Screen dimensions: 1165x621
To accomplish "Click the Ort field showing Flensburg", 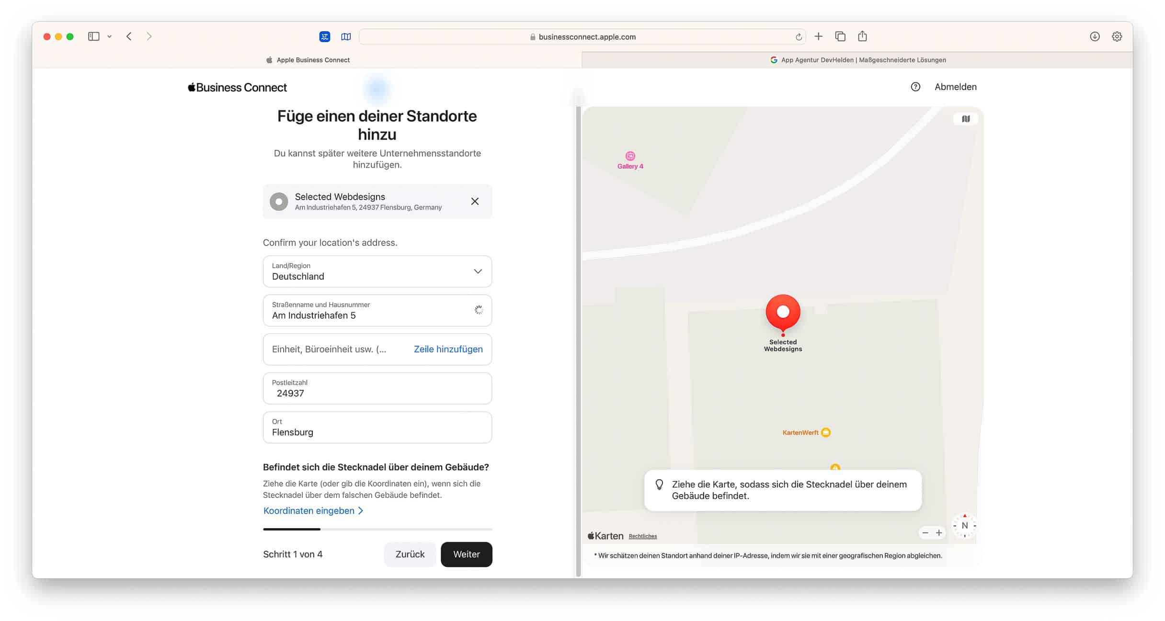I will [x=377, y=427].
